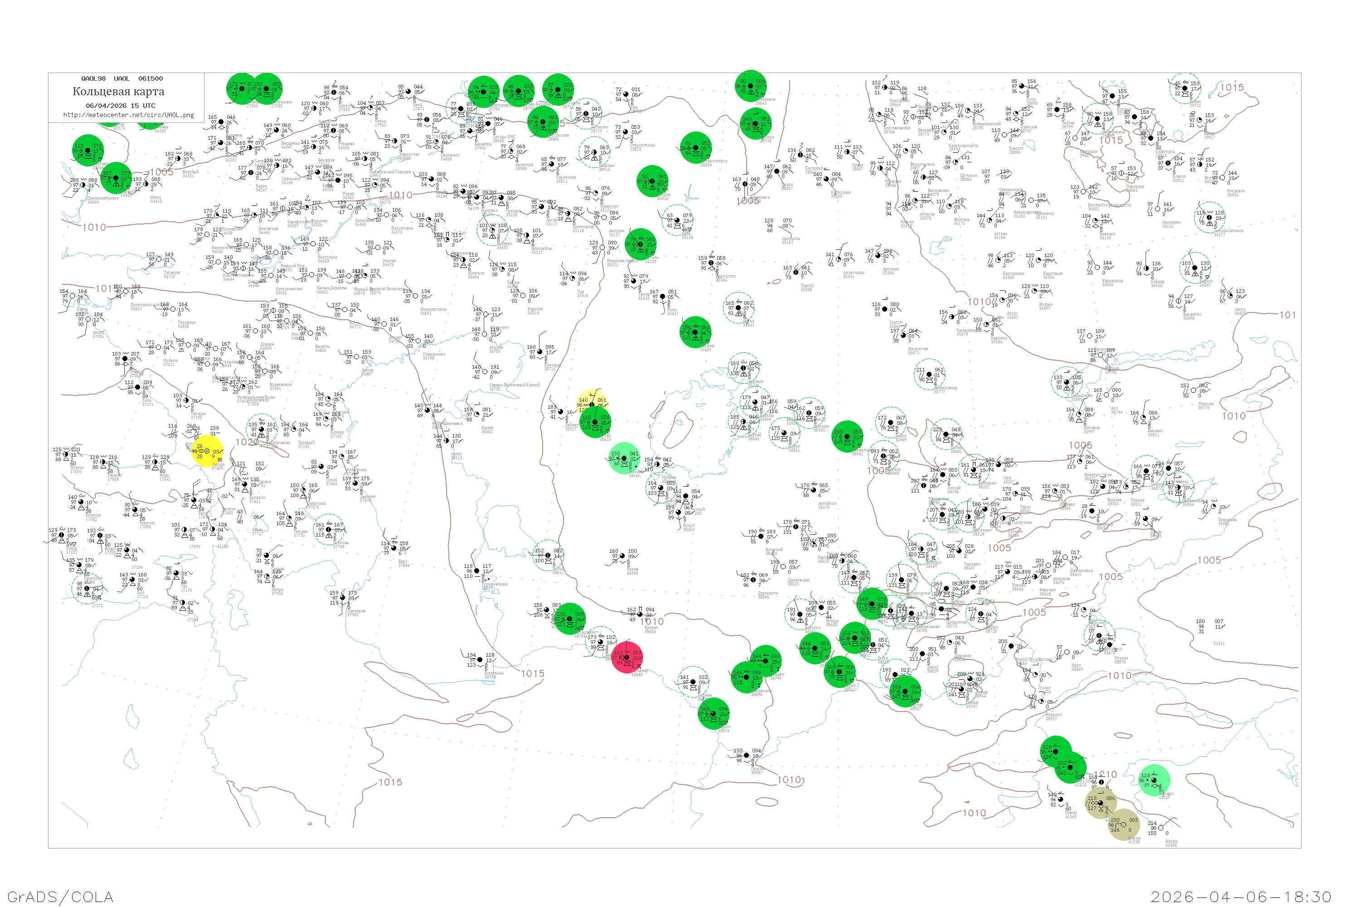Click the 2026-04-06-18:30 timestamp
The height and width of the screenshot is (907, 1360).
coord(1241,897)
